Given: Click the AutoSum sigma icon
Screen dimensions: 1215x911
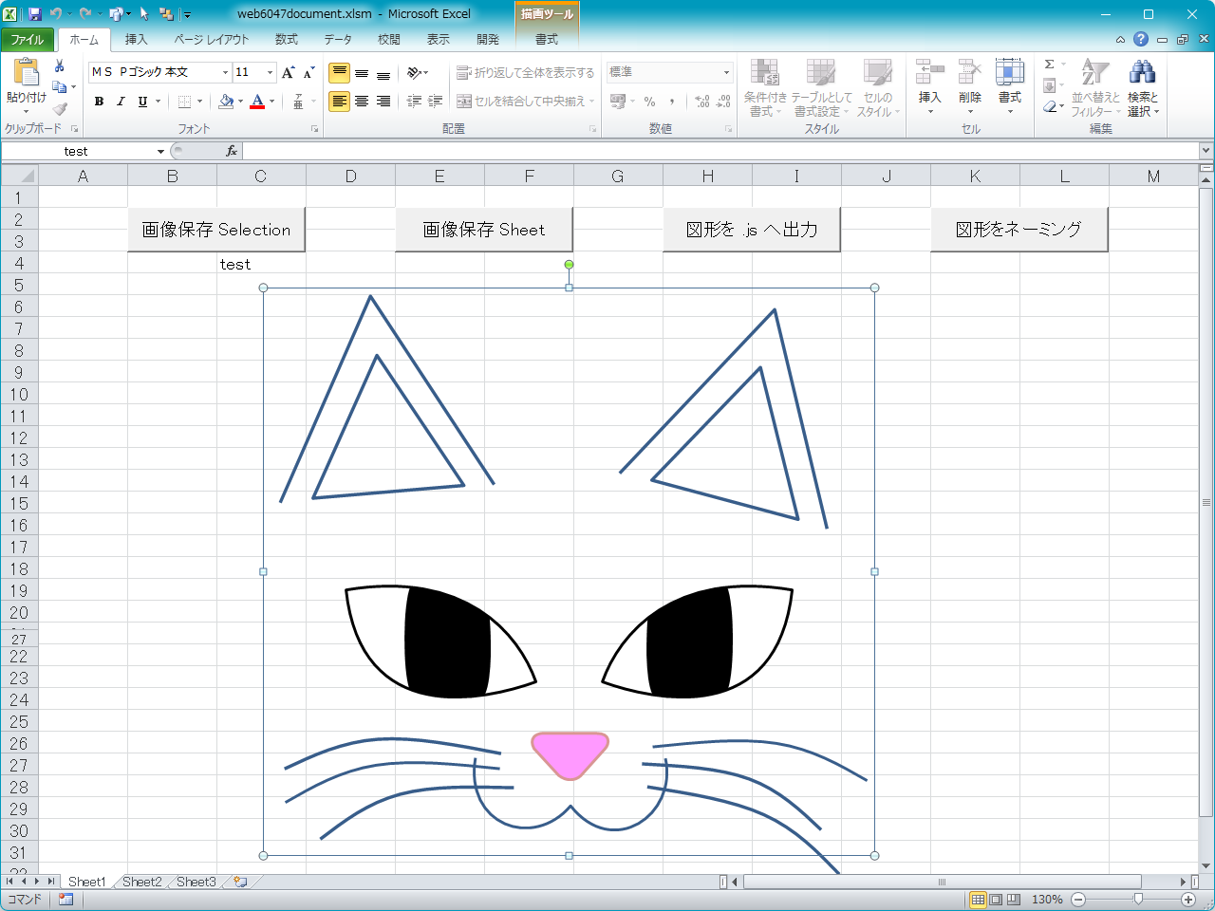Looking at the screenshot, I should coord(1050,65).
